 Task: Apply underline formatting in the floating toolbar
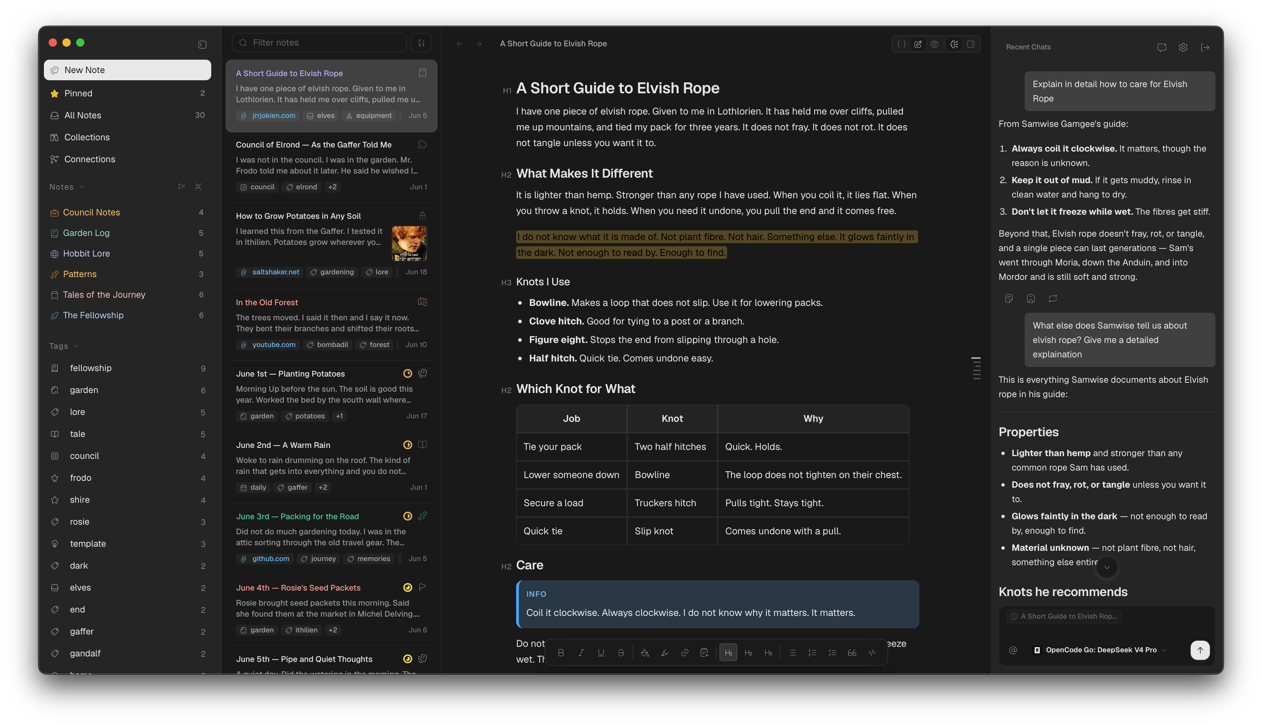click(x=601, y=652)
